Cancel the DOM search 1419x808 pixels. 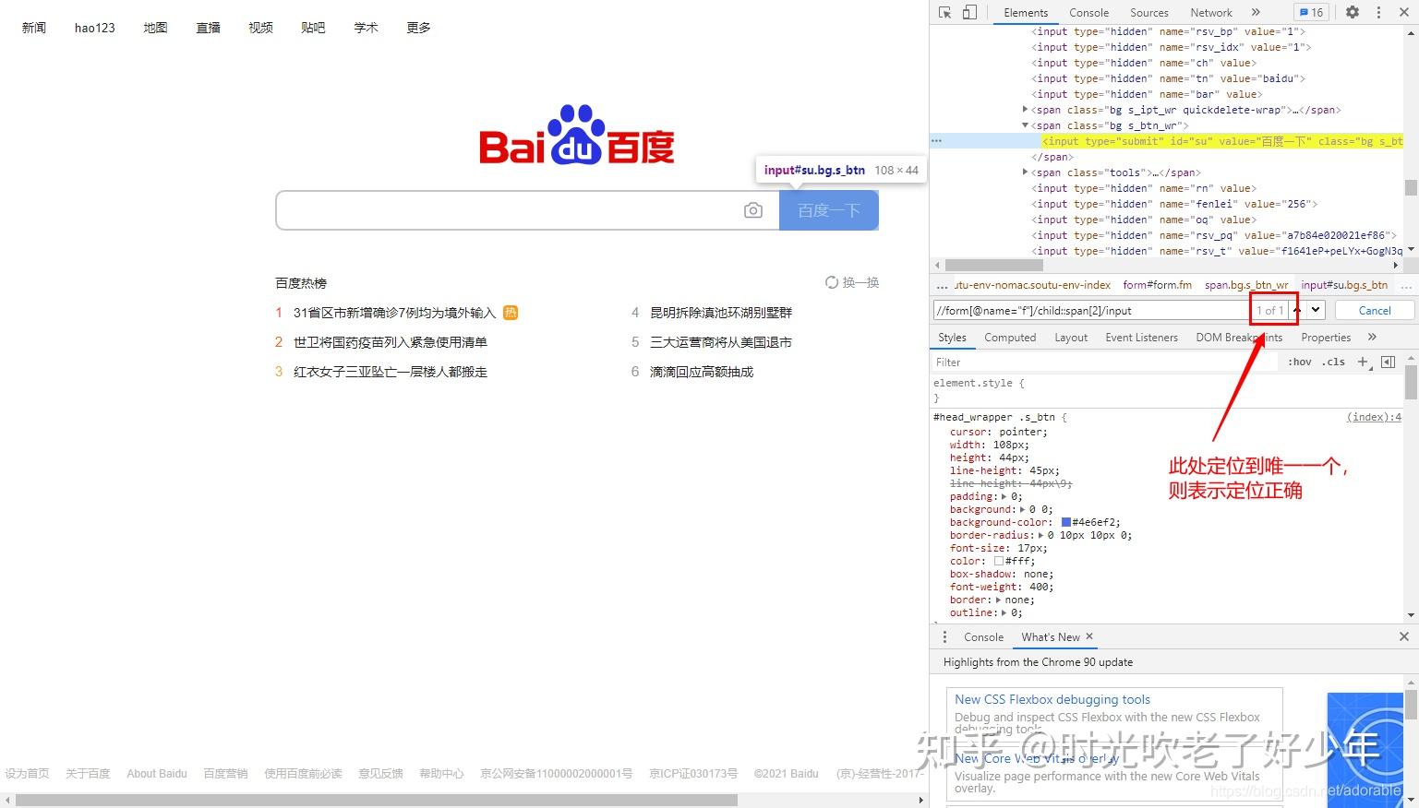tap(1373, 310)
